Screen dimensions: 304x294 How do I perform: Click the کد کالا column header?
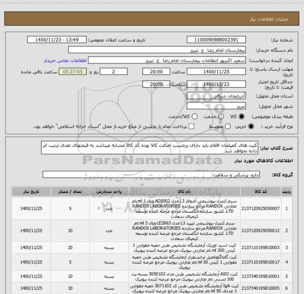point(261,192)
